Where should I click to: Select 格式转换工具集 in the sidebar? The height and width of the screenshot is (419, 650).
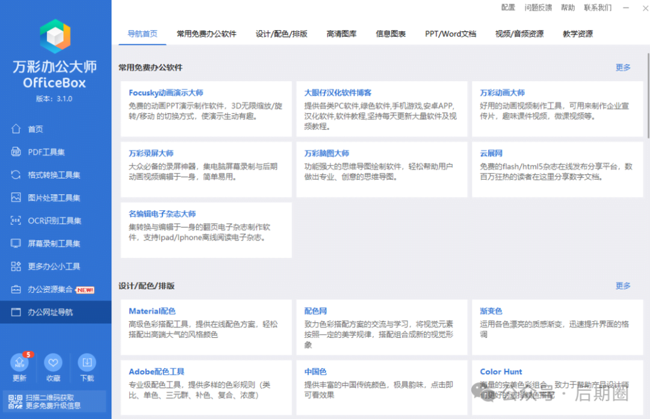[x=55, y=175]
